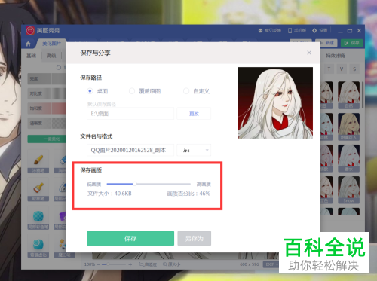Select the 背景虚化 background blur tool

click(38, 246)
